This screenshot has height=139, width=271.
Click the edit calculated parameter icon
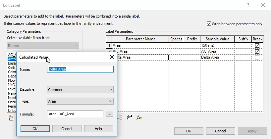click(139, 118)
